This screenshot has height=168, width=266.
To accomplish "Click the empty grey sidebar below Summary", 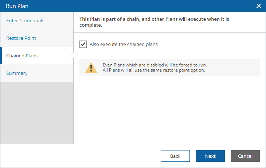I will pyautogui.click(x=37, y=113).
